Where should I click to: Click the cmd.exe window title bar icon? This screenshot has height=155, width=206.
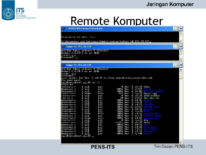pos(63,29)
